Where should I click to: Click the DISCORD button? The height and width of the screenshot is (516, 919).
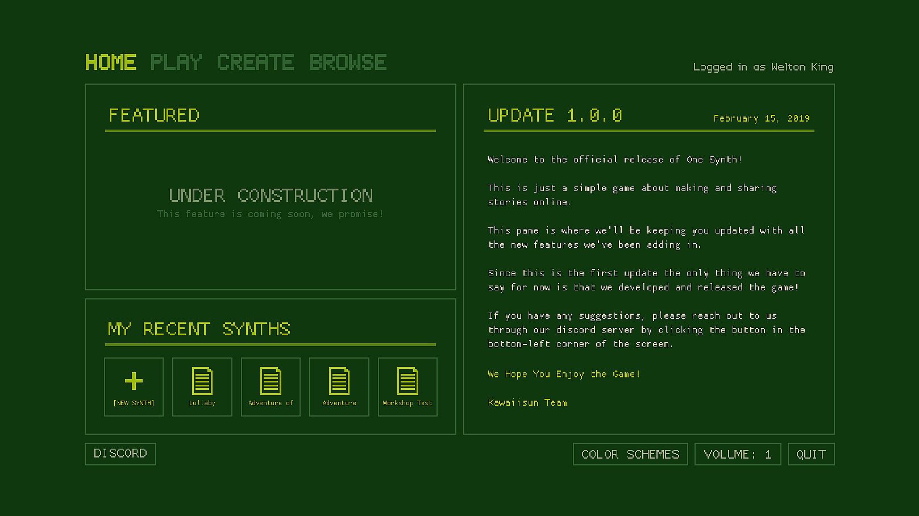coord(120,454)
